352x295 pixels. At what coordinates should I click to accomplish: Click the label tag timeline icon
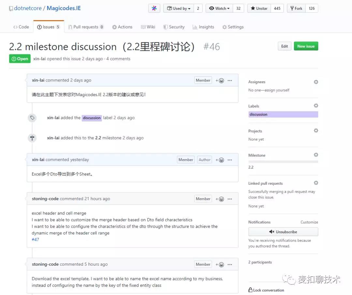click(32, 118)
